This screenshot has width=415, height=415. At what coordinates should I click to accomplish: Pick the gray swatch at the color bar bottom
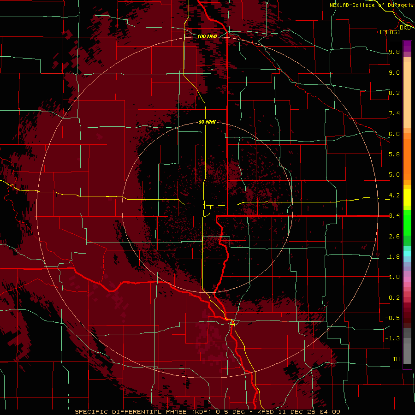(x=407, y=353)
